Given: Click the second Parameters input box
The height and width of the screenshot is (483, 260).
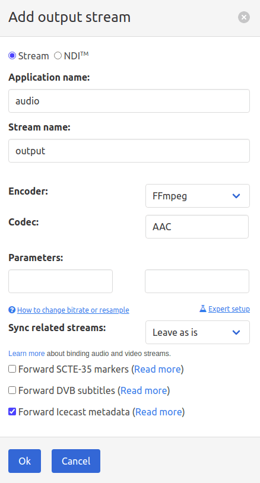Looking at the screenshot, I should pyautogui.click(x=197, y=281).
